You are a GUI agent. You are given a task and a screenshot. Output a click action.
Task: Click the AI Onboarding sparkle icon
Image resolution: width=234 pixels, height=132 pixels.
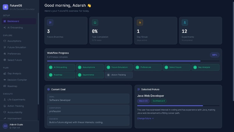5,28
